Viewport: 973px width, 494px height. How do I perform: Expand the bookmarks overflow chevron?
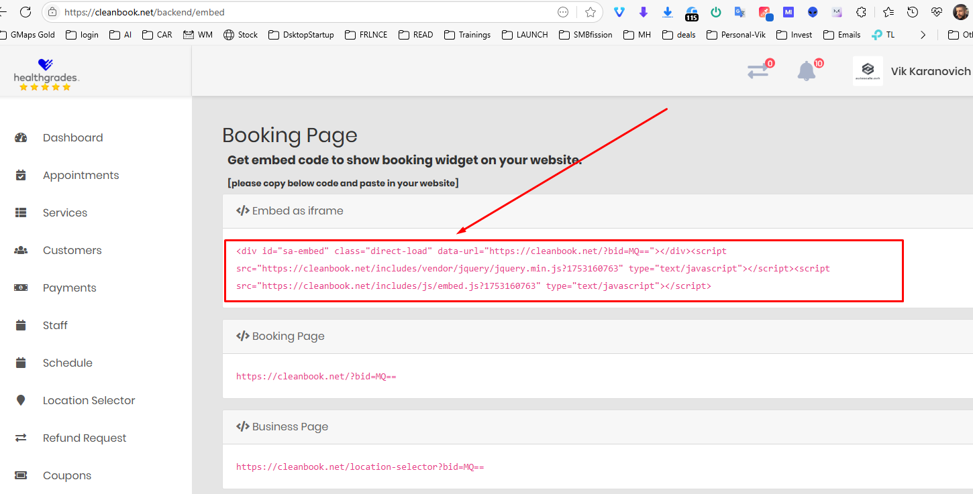tap(923, 35)
